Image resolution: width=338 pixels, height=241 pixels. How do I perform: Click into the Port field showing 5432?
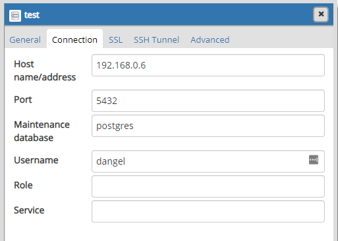pyautogui.click(x=208, y=101)
